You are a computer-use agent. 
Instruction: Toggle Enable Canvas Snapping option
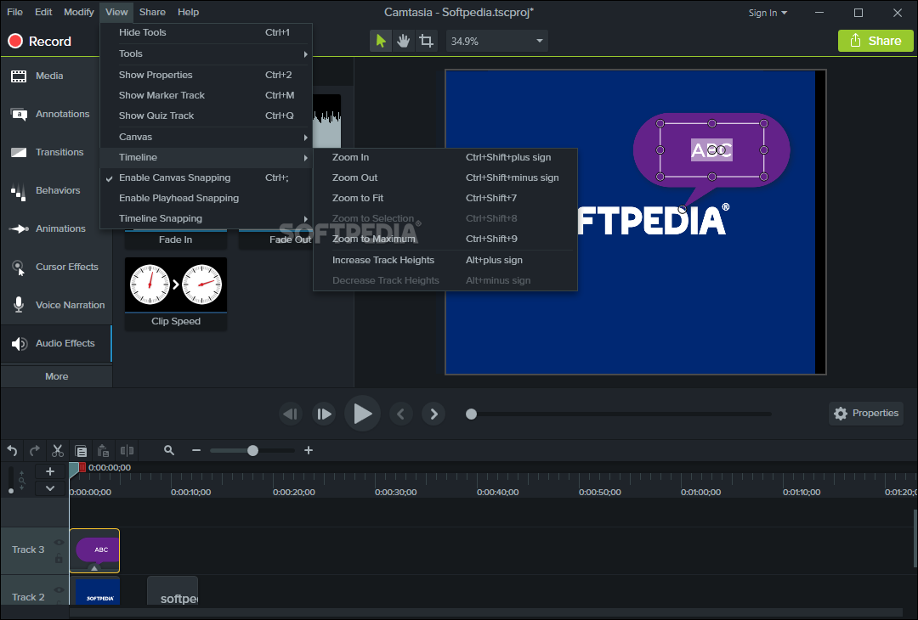tap(206, 178)
